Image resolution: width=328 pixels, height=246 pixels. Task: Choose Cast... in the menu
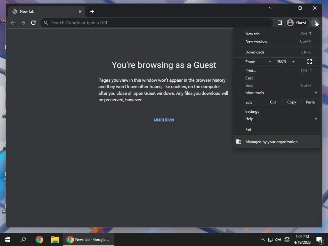[x=276, y=78]
